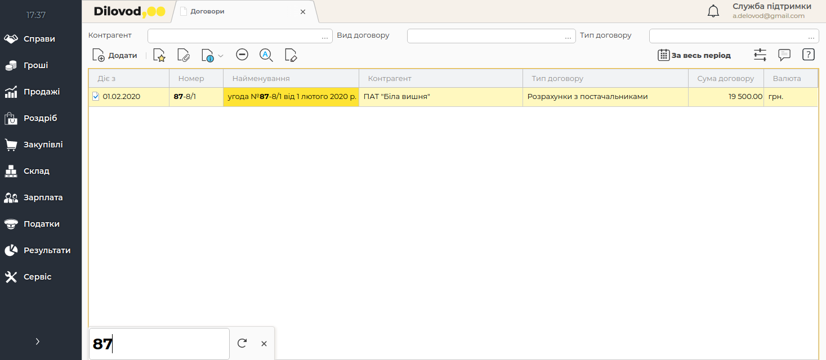Click the document with star icon
826x360 pixels.
[159, 55]
